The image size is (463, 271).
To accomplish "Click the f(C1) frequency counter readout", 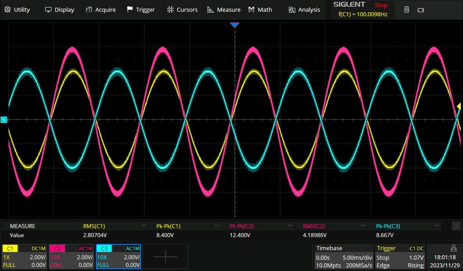I will (x=363, y=14).
